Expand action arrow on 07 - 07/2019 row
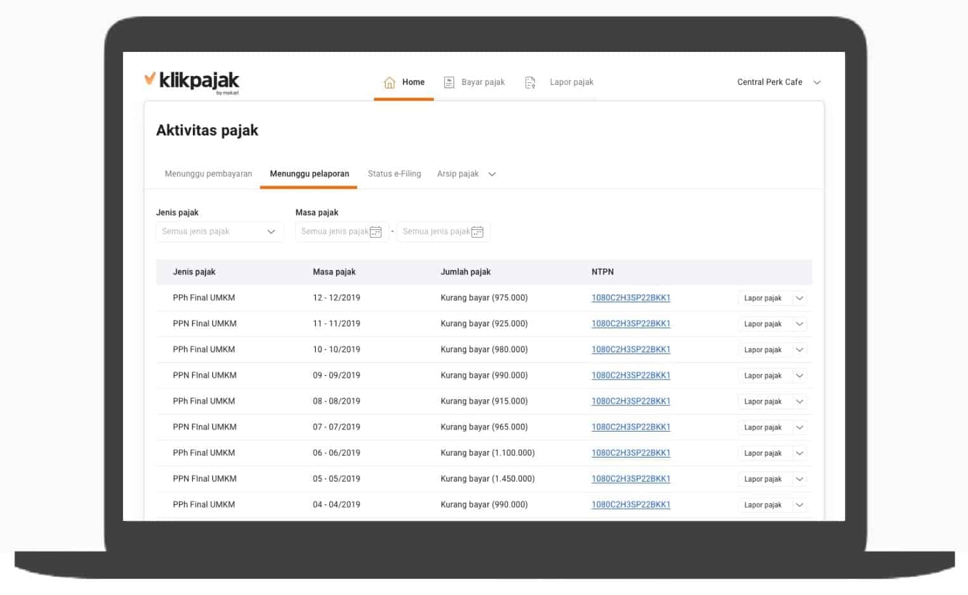This screenshot has width=968, height=595. coord(800,428)
